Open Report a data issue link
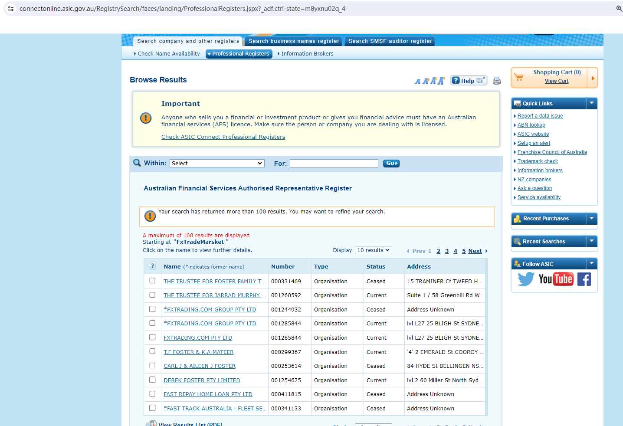The image size is (623, 426). 540,116
